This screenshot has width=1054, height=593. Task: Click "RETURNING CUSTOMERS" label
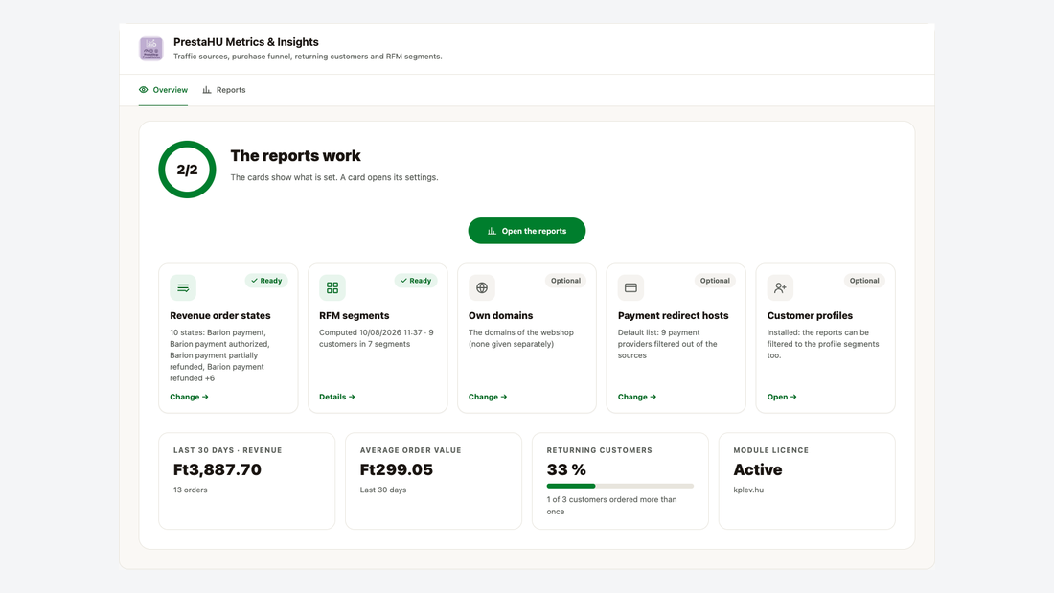point(600,450)
